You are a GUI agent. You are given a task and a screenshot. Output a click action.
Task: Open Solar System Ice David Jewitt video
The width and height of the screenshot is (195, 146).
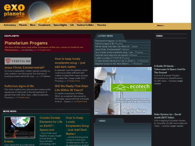tap(167, 116)
